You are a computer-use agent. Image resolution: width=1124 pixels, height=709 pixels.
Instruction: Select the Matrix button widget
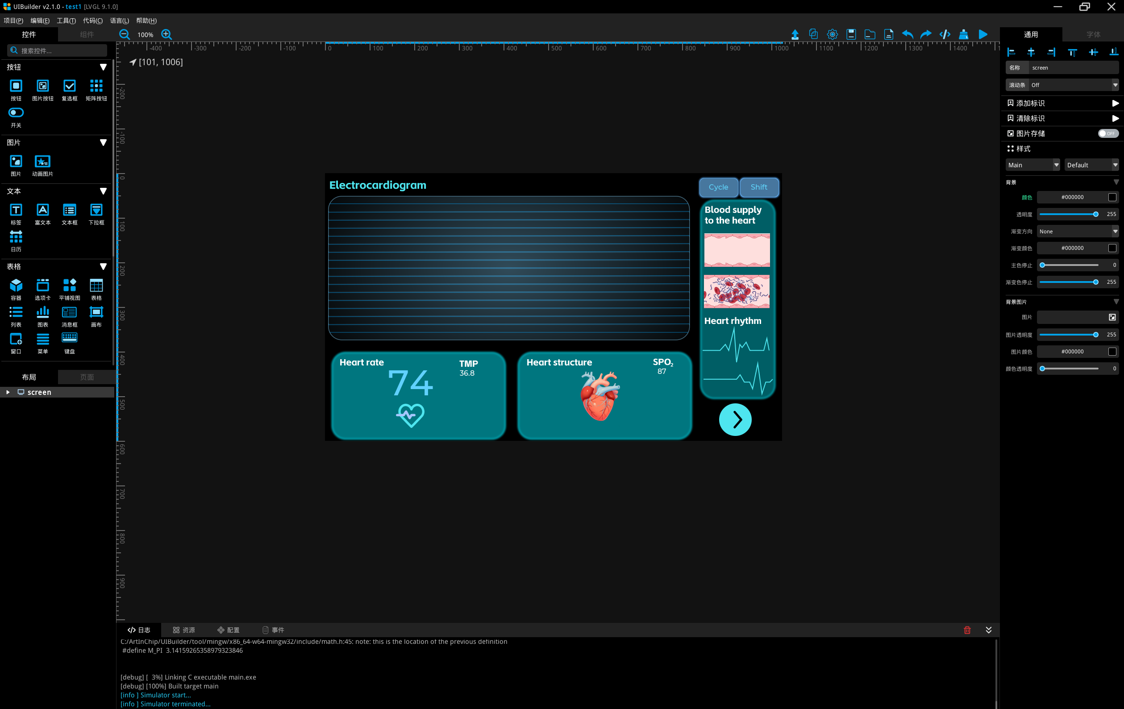tap(96, 86)
